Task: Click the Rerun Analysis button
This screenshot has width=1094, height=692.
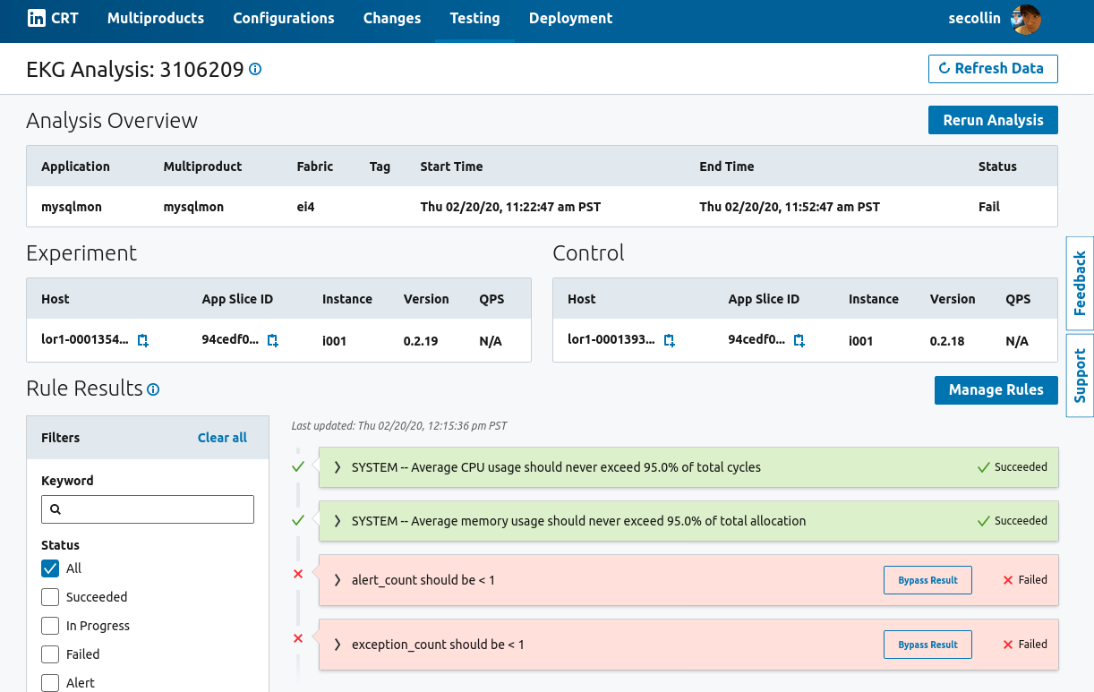Action: pyautogui.click(x=993, y=120)
